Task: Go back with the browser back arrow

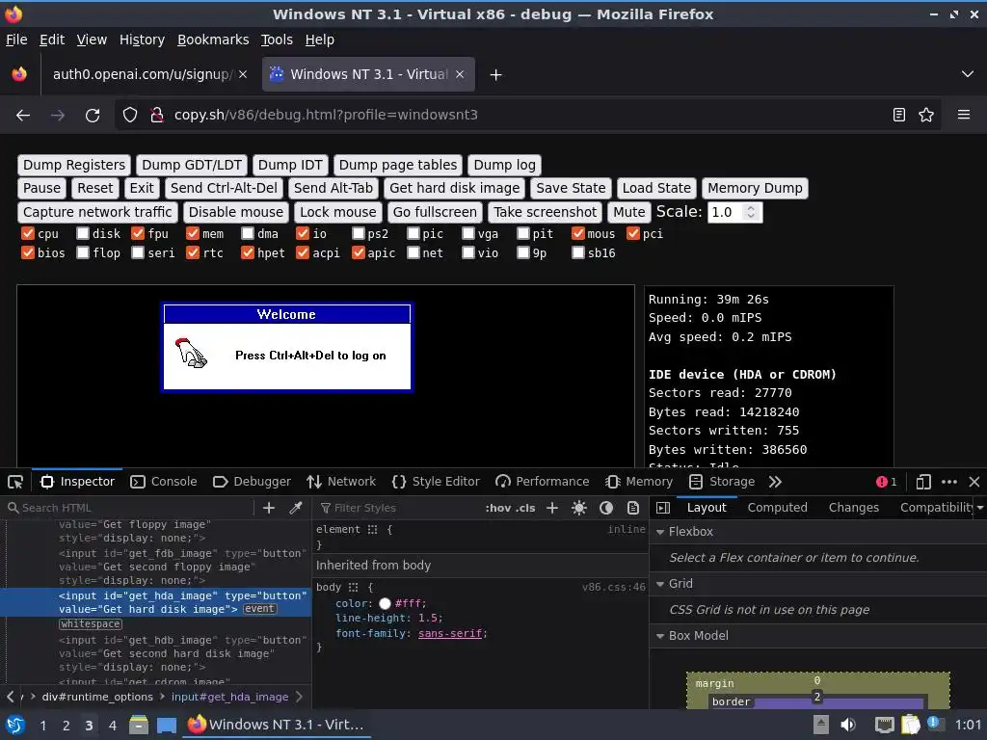Action: 23,116
